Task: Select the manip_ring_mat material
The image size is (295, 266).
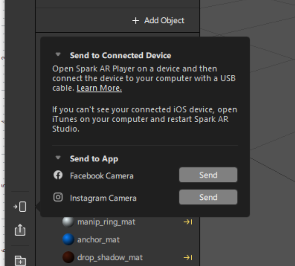Action: 106,222
